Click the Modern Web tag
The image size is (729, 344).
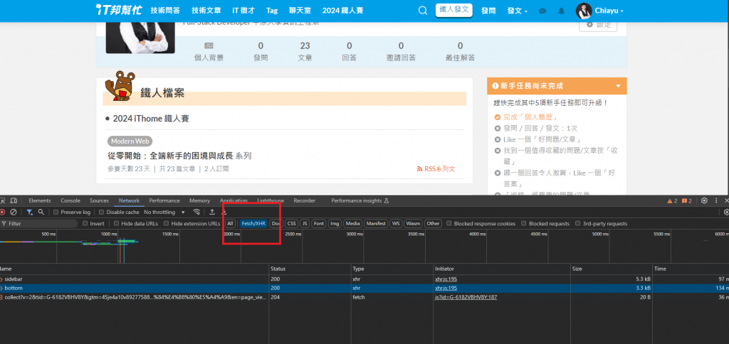click(130, 141)
